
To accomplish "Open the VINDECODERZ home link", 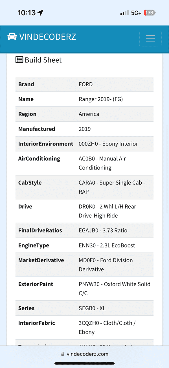I will point(42,37).
